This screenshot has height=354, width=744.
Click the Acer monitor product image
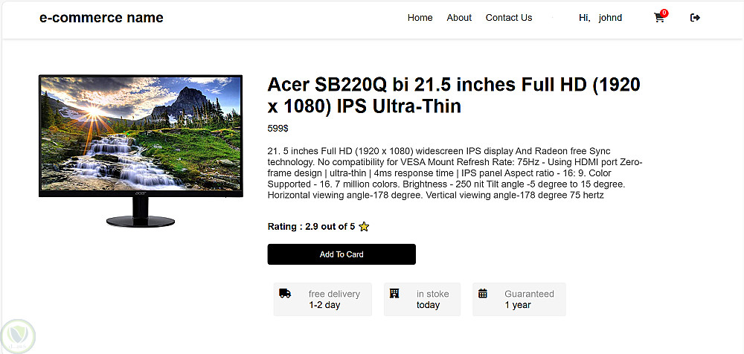(x=141, y=149)
